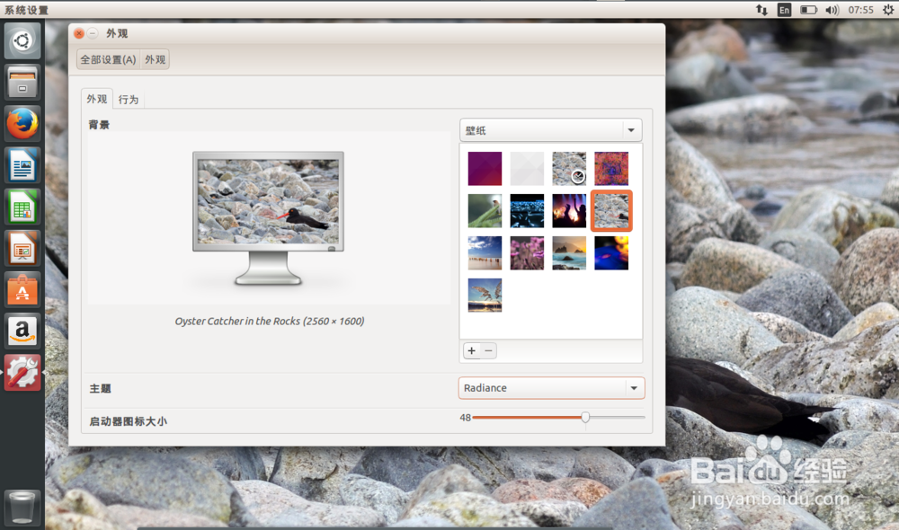The height and width of the screenshot is (530, 899).
Task: Select the purple wallpaper thumbnail
Action: (x=485, y=168)
